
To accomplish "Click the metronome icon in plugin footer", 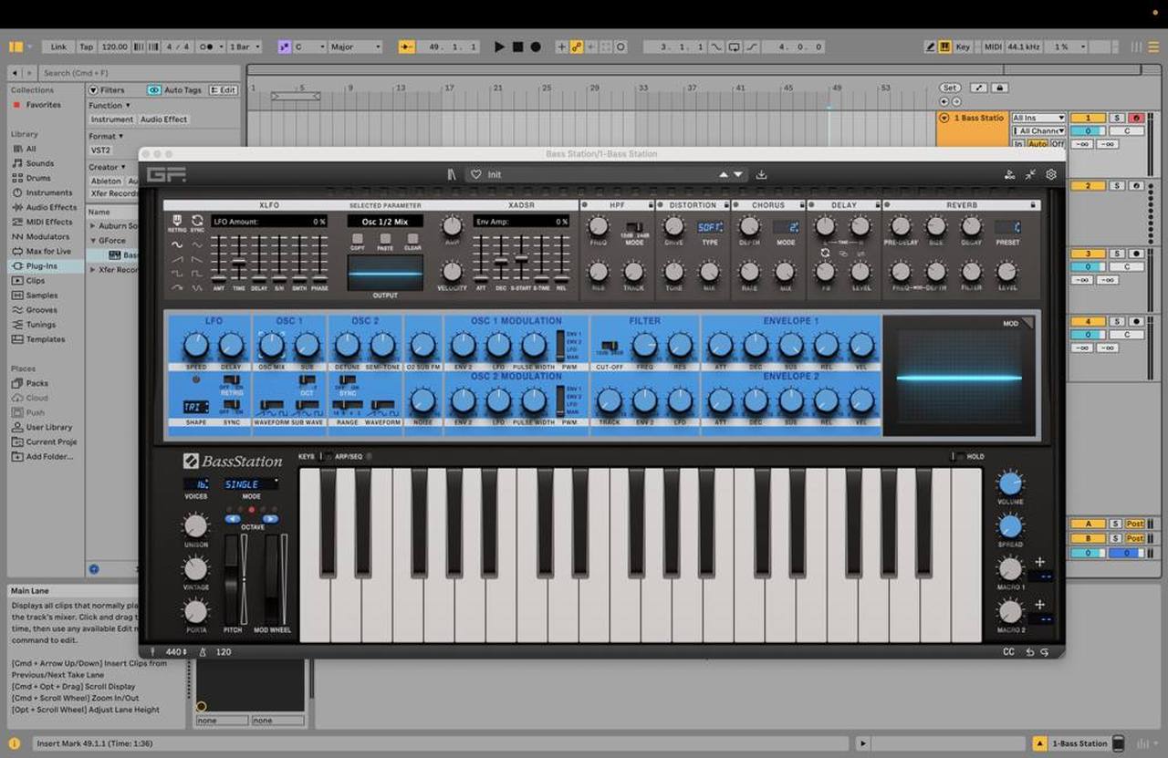I will pos(202,652).
